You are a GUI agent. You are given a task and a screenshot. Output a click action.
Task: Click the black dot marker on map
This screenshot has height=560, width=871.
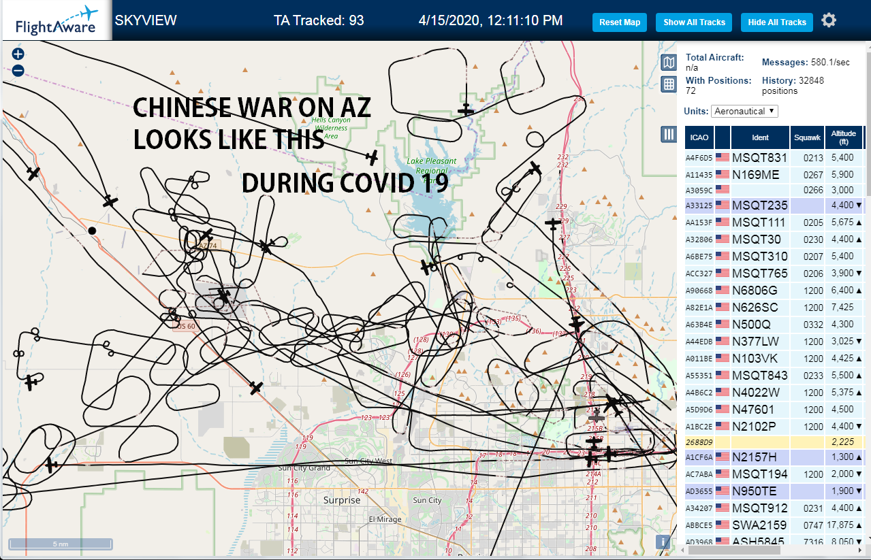(92, 231)
